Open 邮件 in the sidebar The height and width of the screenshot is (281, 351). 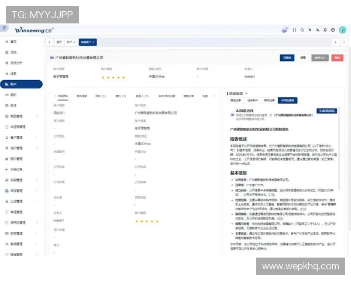click(13, 105)
